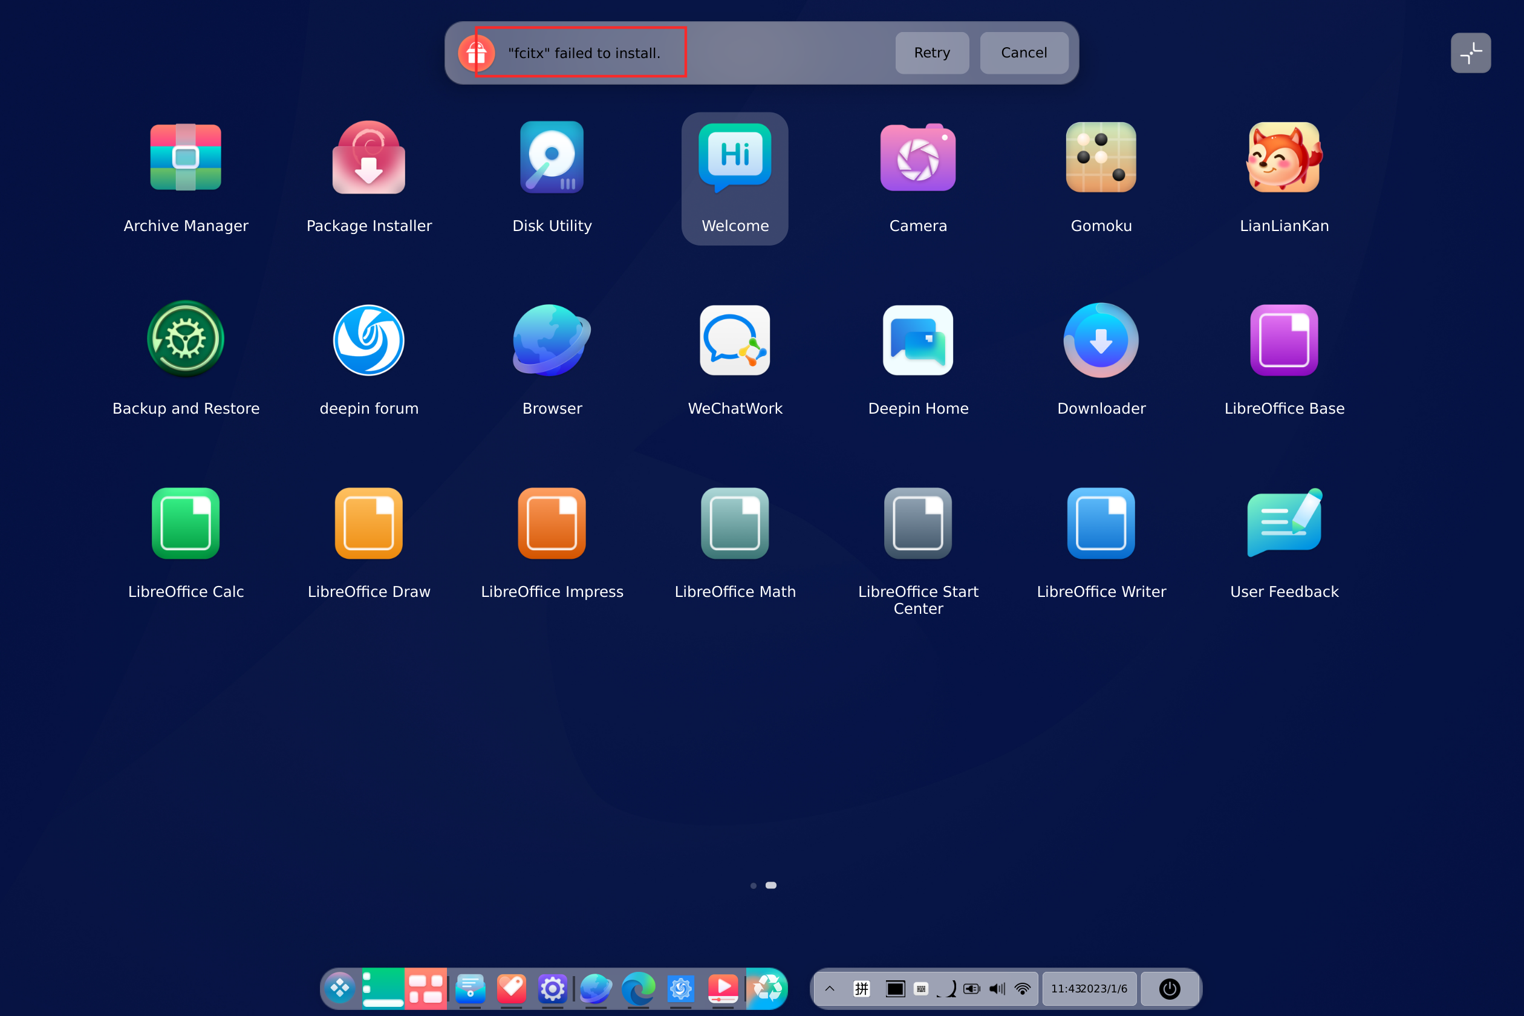Expand the system tray arrow
This screenshot has height=1016, width=1524.
click(x=829, y=989)
